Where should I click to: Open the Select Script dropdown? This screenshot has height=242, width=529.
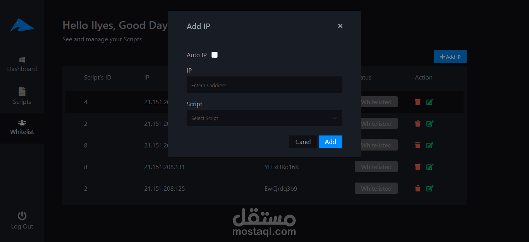pyautogui.click(x=264, y=118)
